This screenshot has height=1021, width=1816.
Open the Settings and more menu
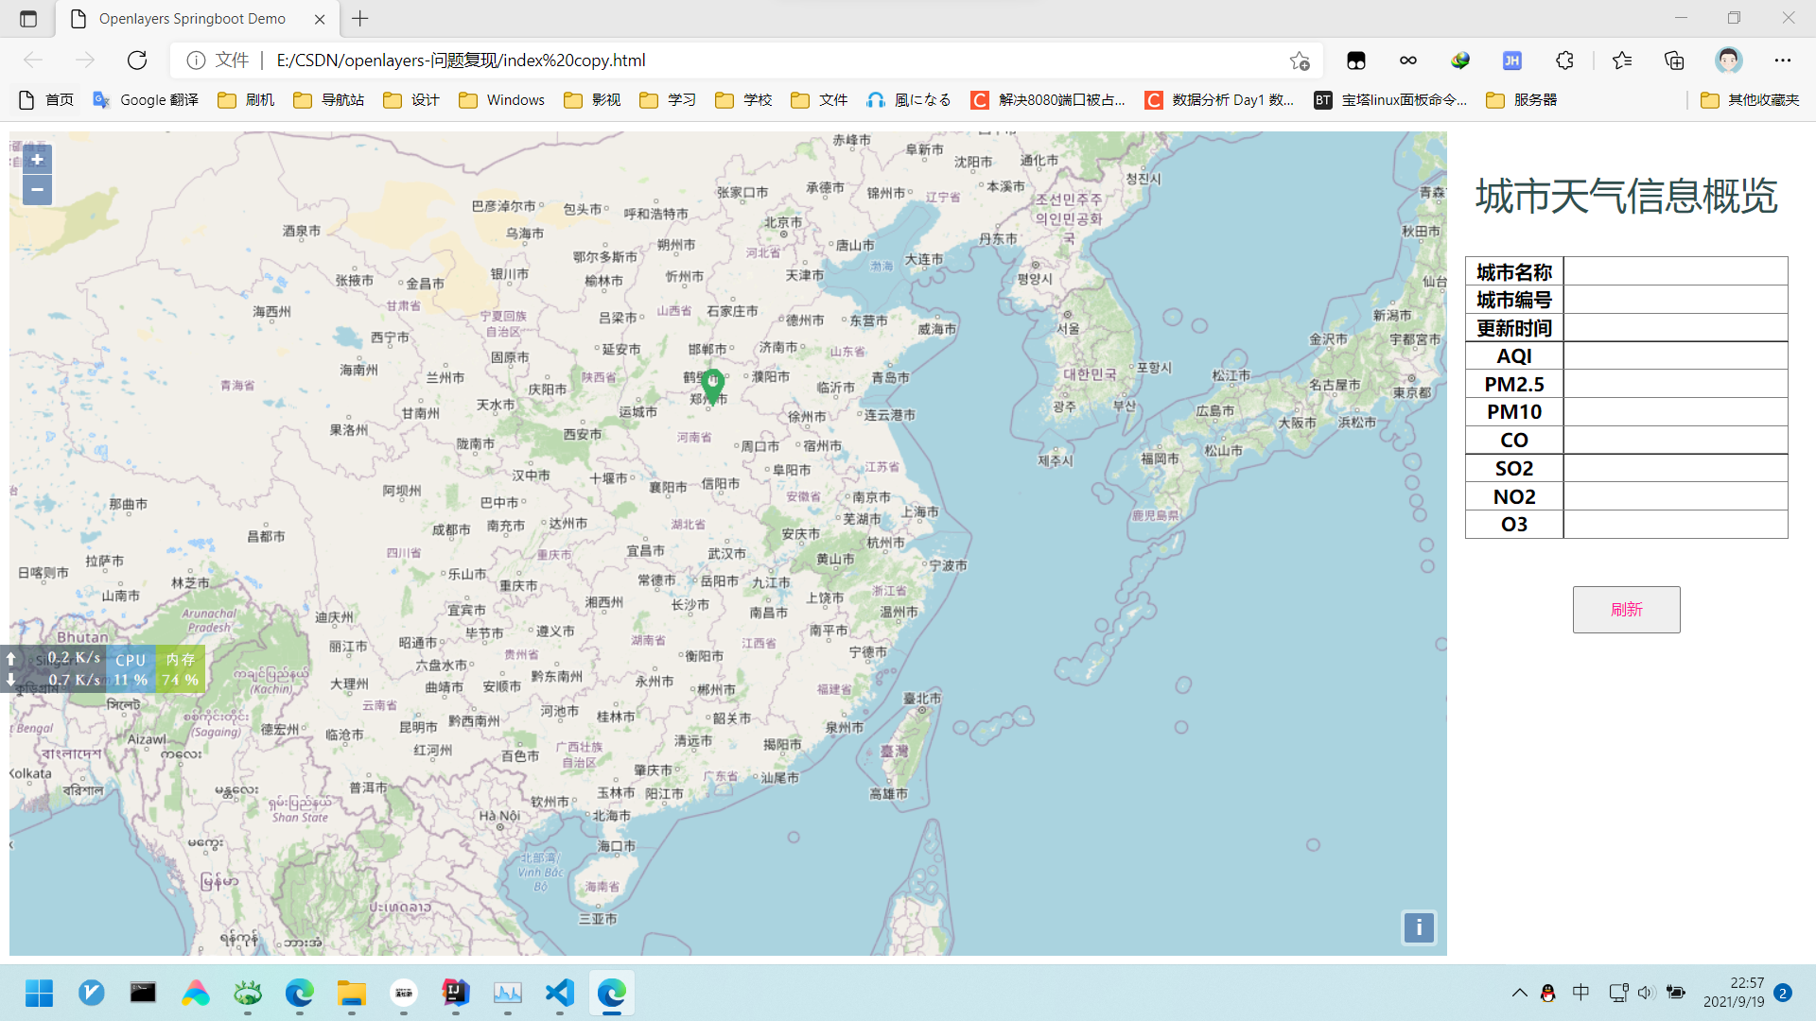[1784, 60]
